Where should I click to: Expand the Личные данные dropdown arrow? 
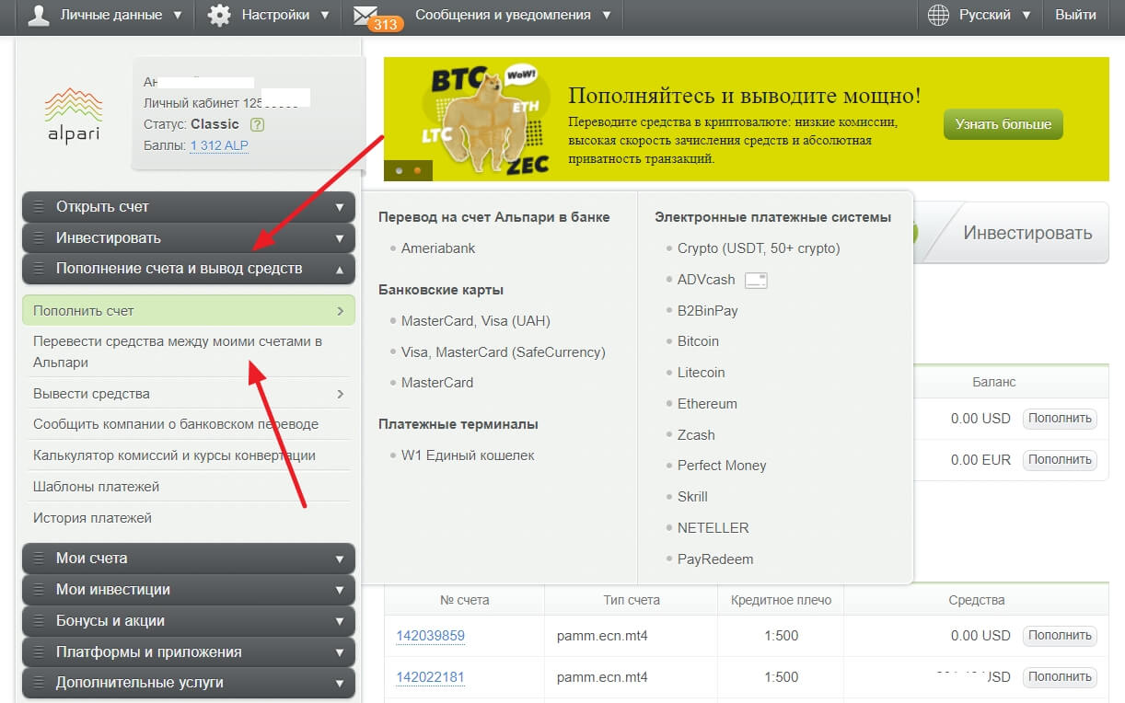[177, 16]
